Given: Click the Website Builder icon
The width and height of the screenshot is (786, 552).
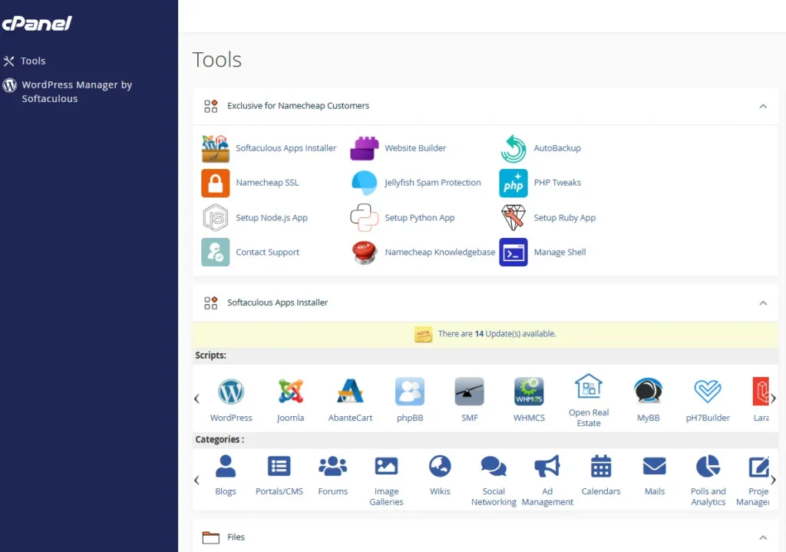Looking at the screenshot, I should click(365, 148).
